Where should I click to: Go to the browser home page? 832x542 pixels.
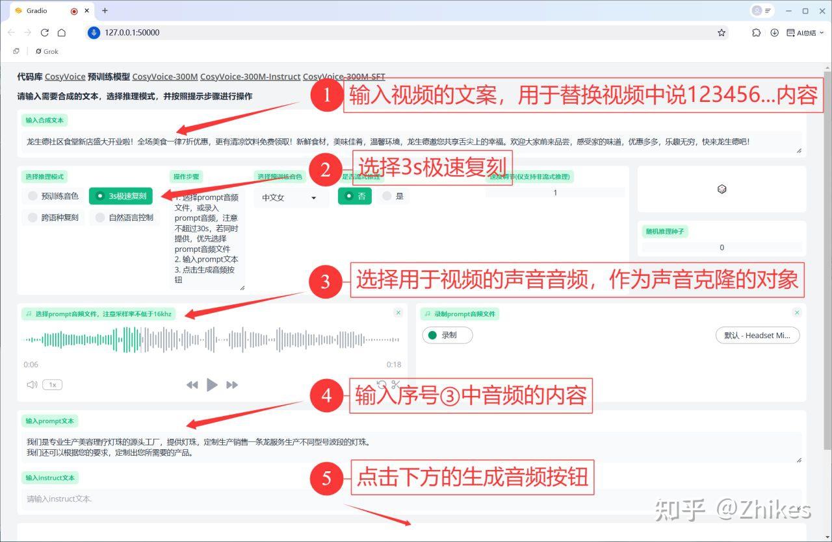[x=61, y=32]
